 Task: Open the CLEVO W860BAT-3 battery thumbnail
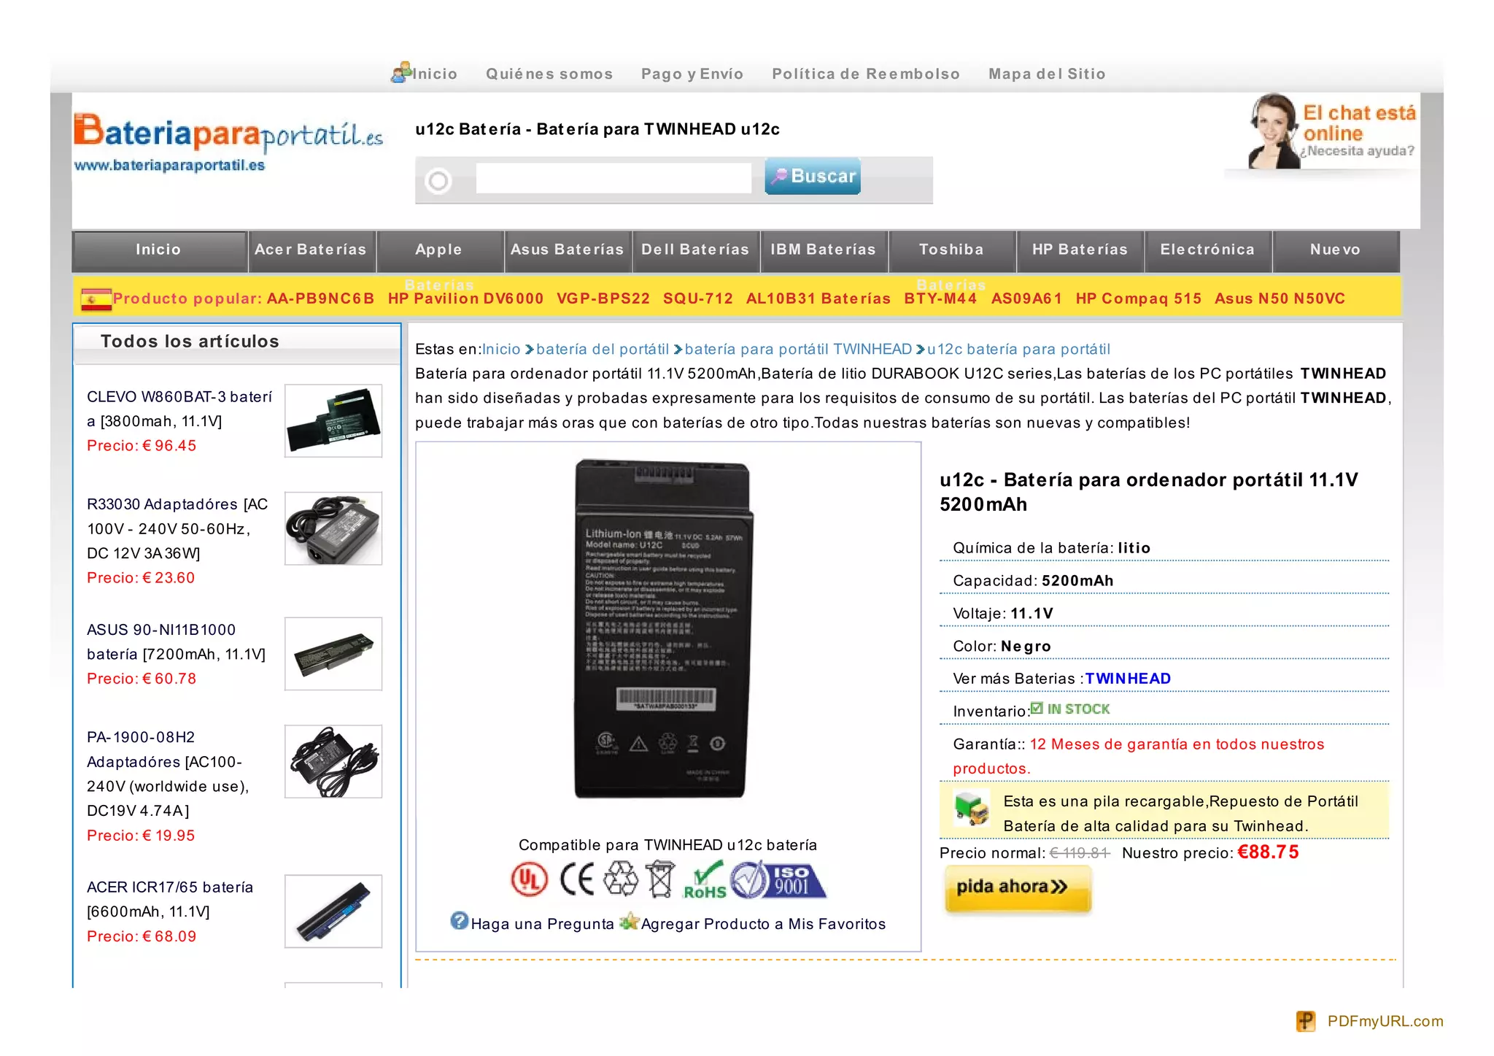pos(333,421)
